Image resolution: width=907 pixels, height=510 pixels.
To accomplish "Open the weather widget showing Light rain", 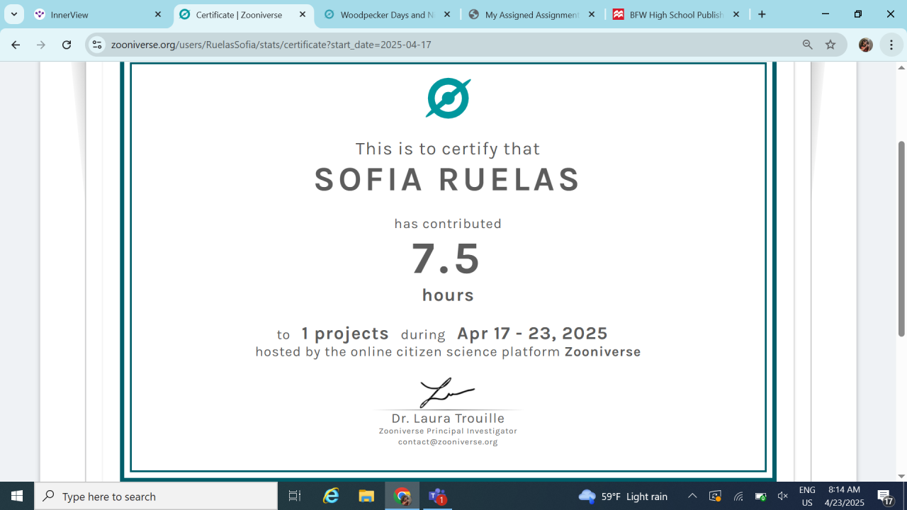I will click(624, 496).
